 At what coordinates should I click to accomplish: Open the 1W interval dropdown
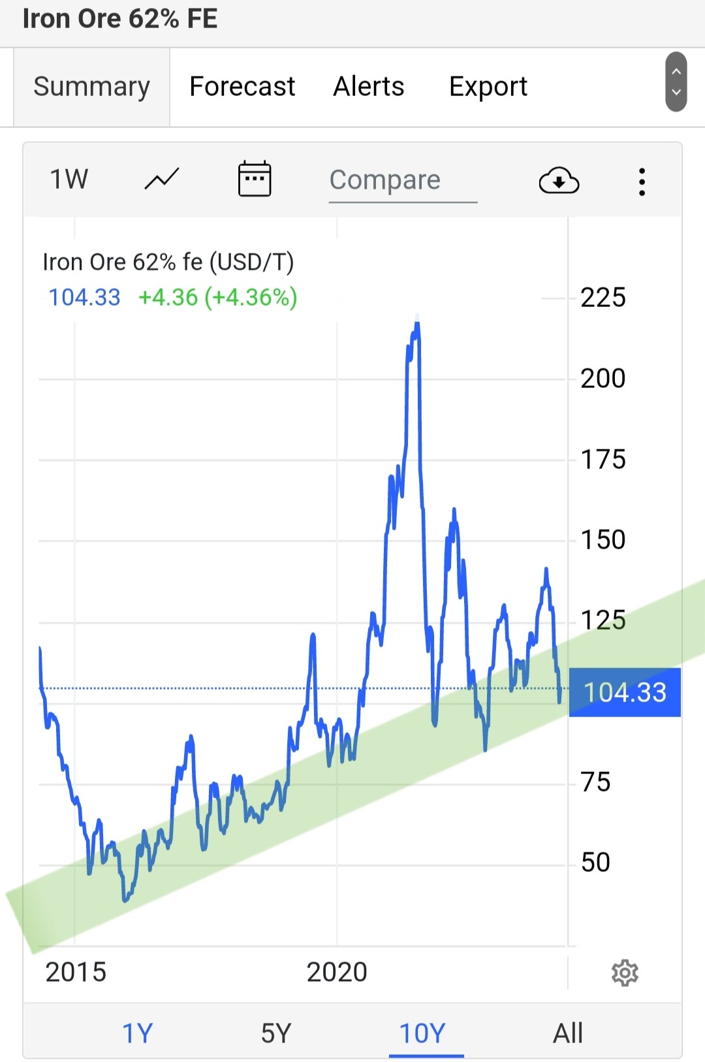(x=69, y=179)
